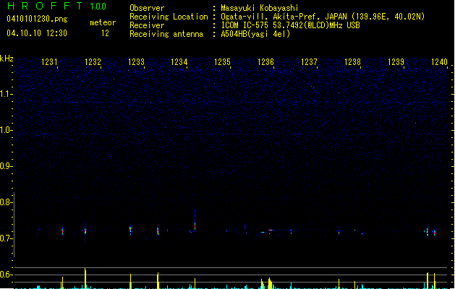The width and height of the screenshot is (455, 289).
Task: Click the meteor count value 12
Action: (105, 33)
